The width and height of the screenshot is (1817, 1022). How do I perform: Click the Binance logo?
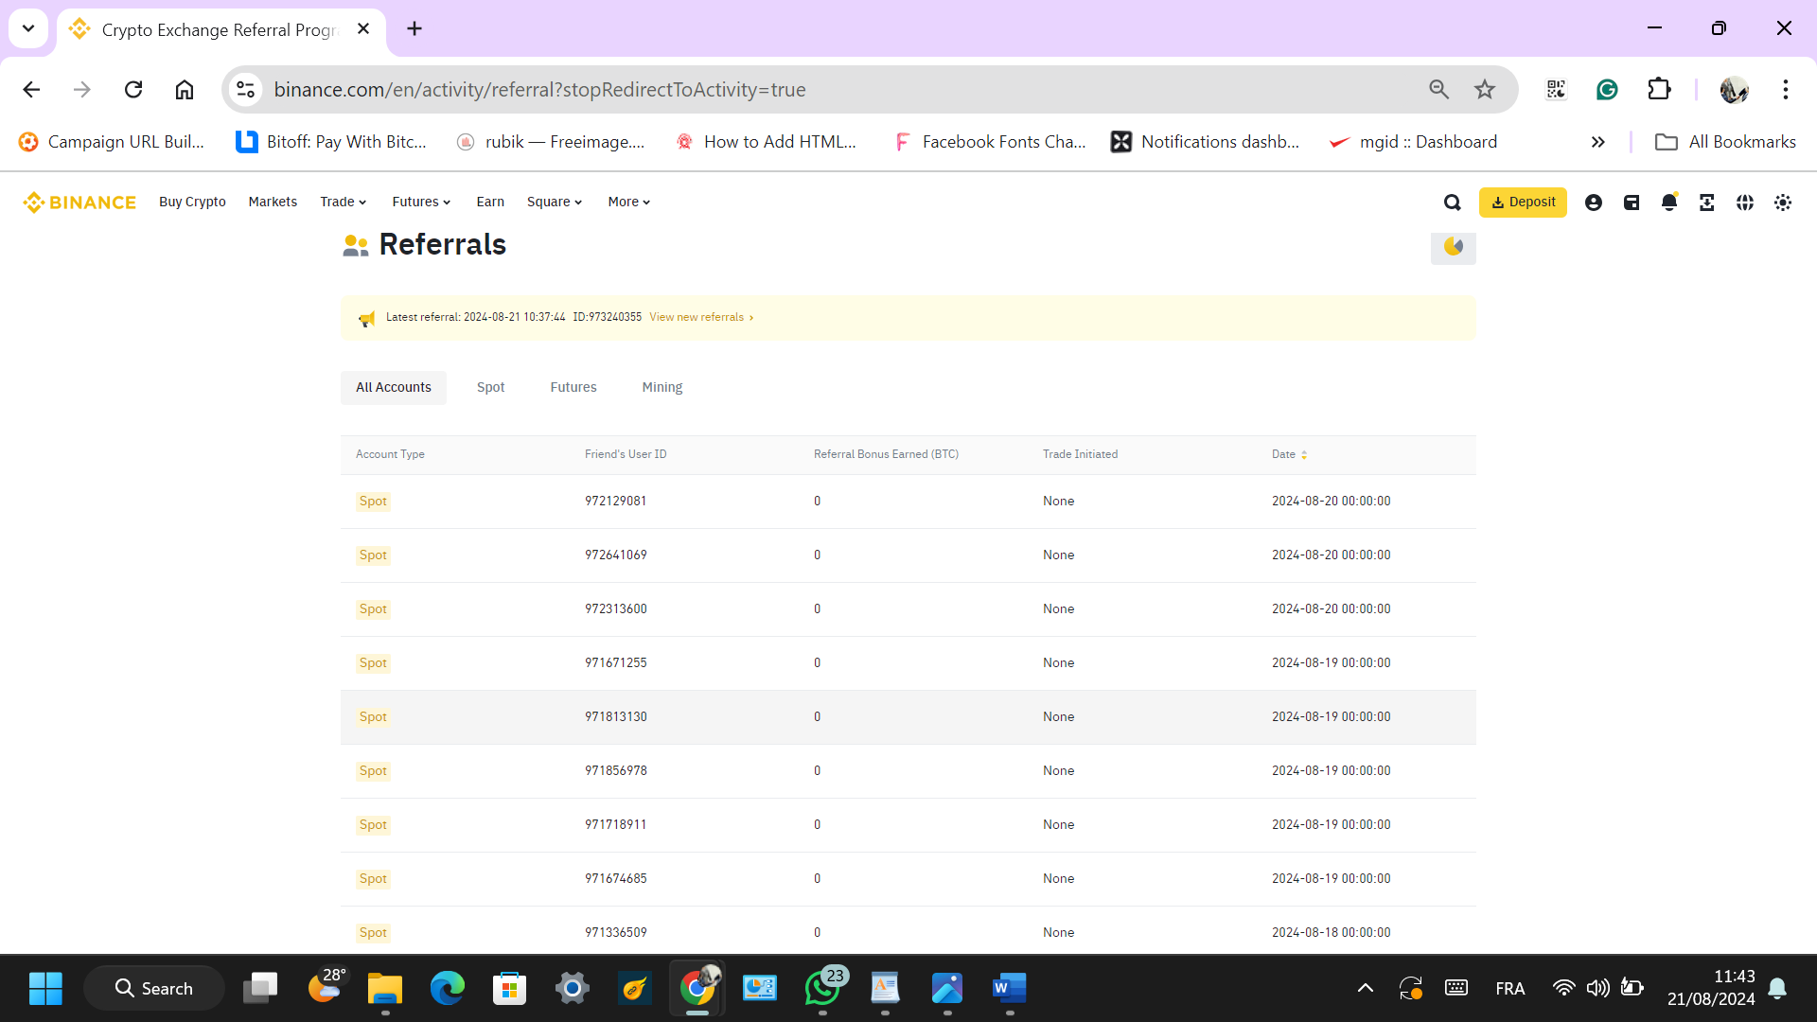click(x=80, y=203)
